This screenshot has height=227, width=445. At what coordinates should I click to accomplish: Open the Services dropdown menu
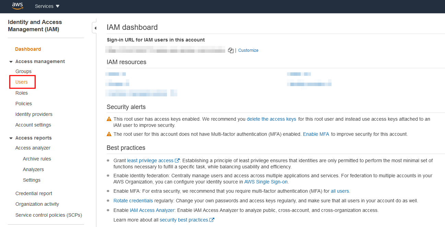coord(47,6)
